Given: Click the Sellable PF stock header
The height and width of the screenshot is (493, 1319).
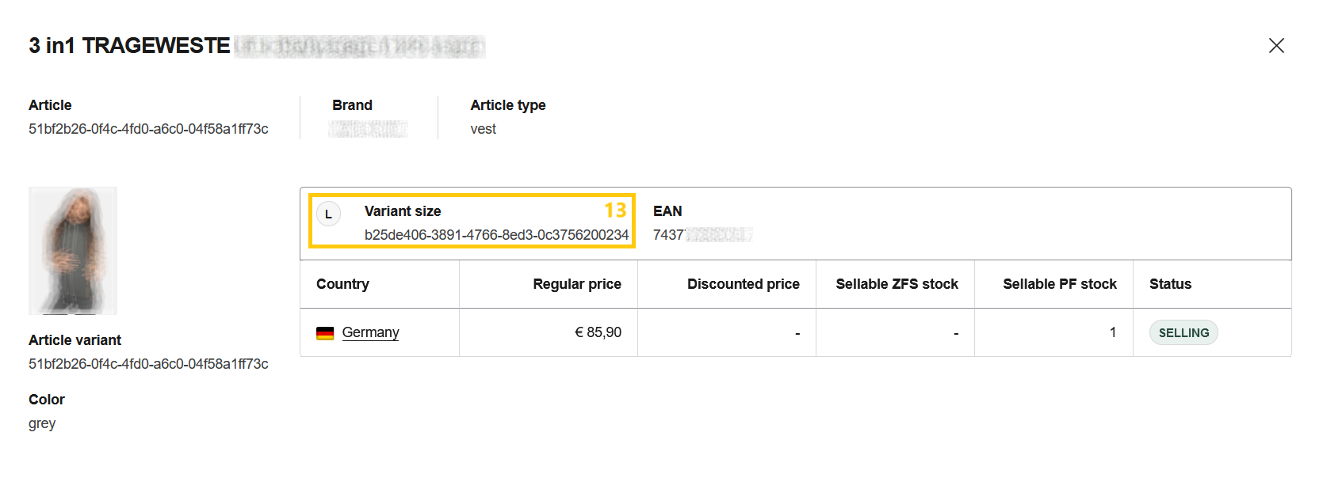Looking at the screenshot, I should [x=1059, y=284].
